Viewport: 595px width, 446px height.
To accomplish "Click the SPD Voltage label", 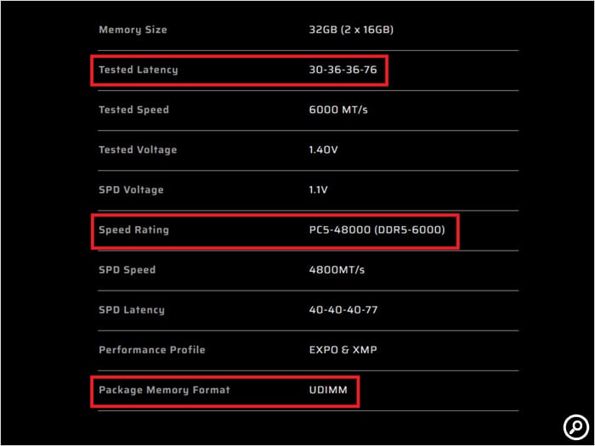I will point(131,189).
